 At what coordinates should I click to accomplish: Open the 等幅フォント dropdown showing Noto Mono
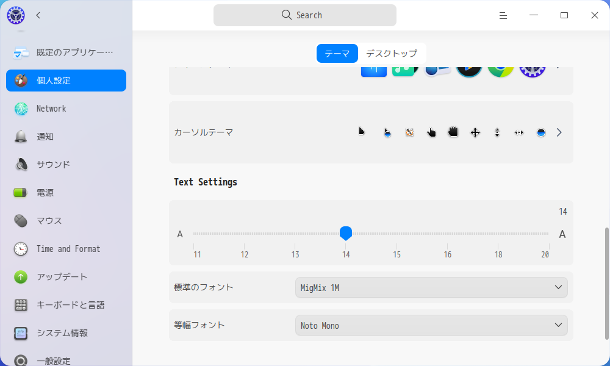431,325
